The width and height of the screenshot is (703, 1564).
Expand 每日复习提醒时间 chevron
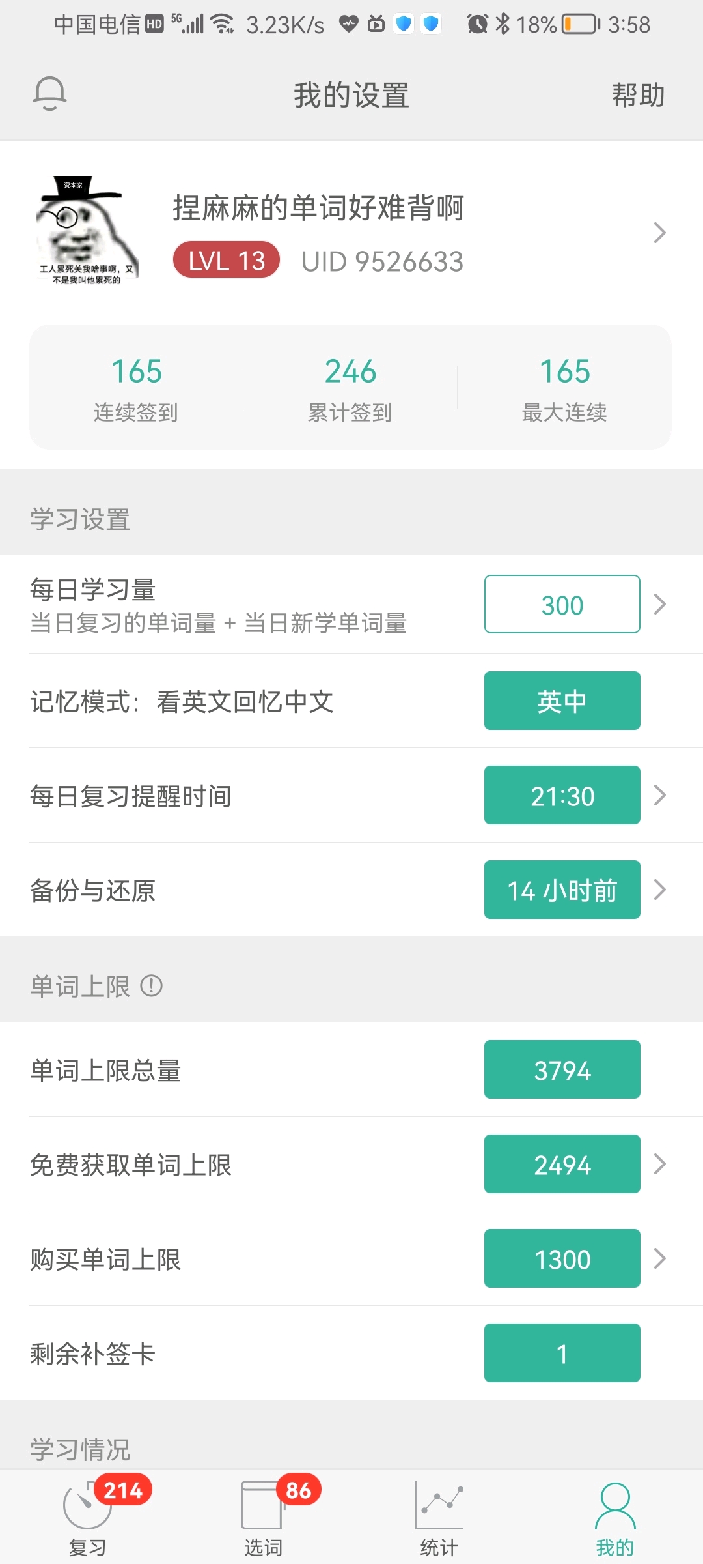[659, 795]
